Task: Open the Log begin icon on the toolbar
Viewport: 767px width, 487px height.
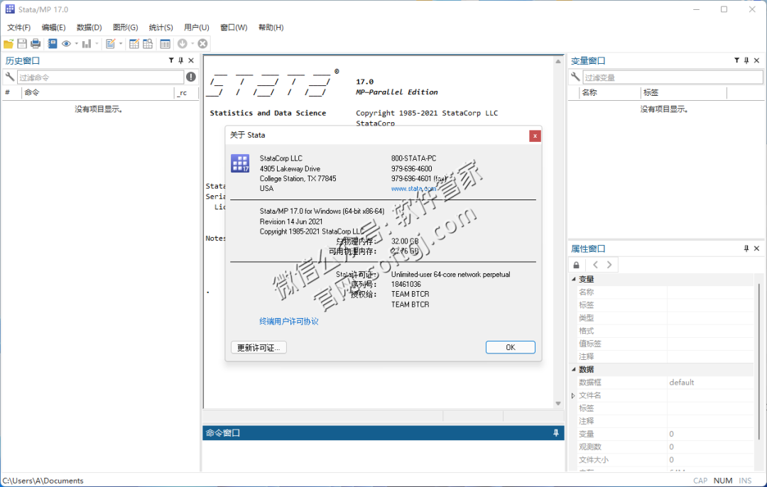Action: pos(51,43)
